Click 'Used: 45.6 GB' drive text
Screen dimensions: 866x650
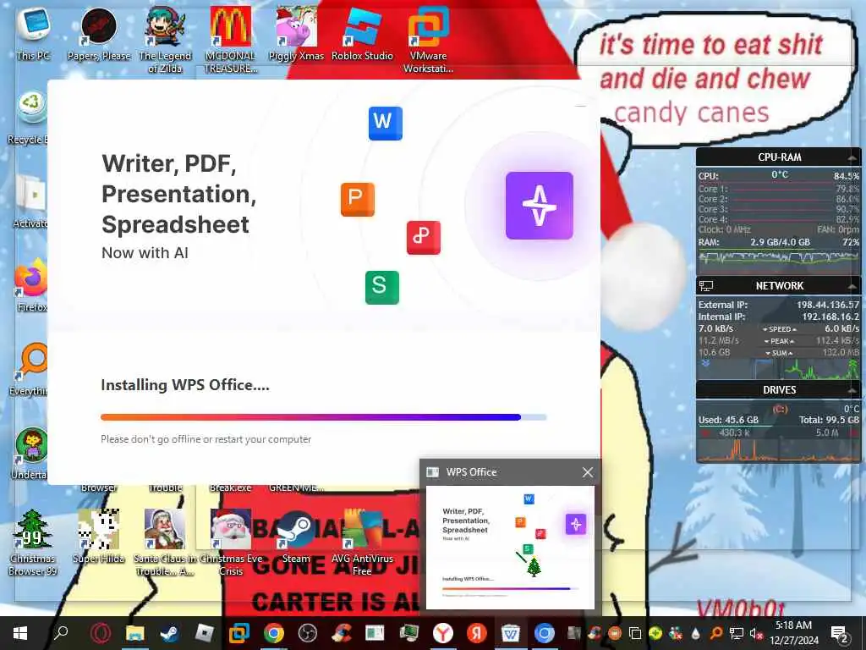point(728,420)
